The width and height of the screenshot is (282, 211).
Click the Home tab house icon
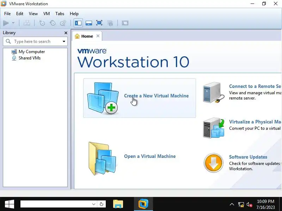click(x=77, y=36)
